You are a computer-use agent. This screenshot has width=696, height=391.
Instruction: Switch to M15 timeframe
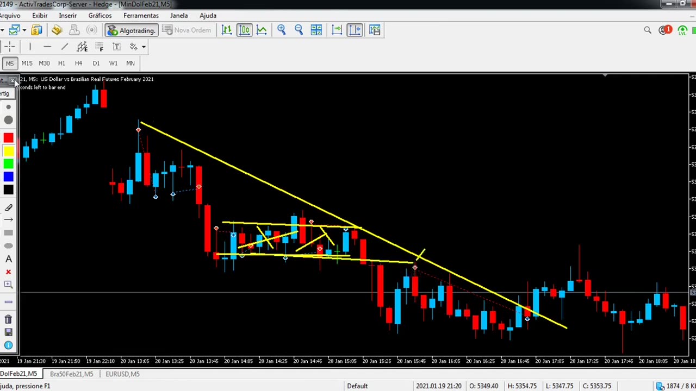coord(27,63)
